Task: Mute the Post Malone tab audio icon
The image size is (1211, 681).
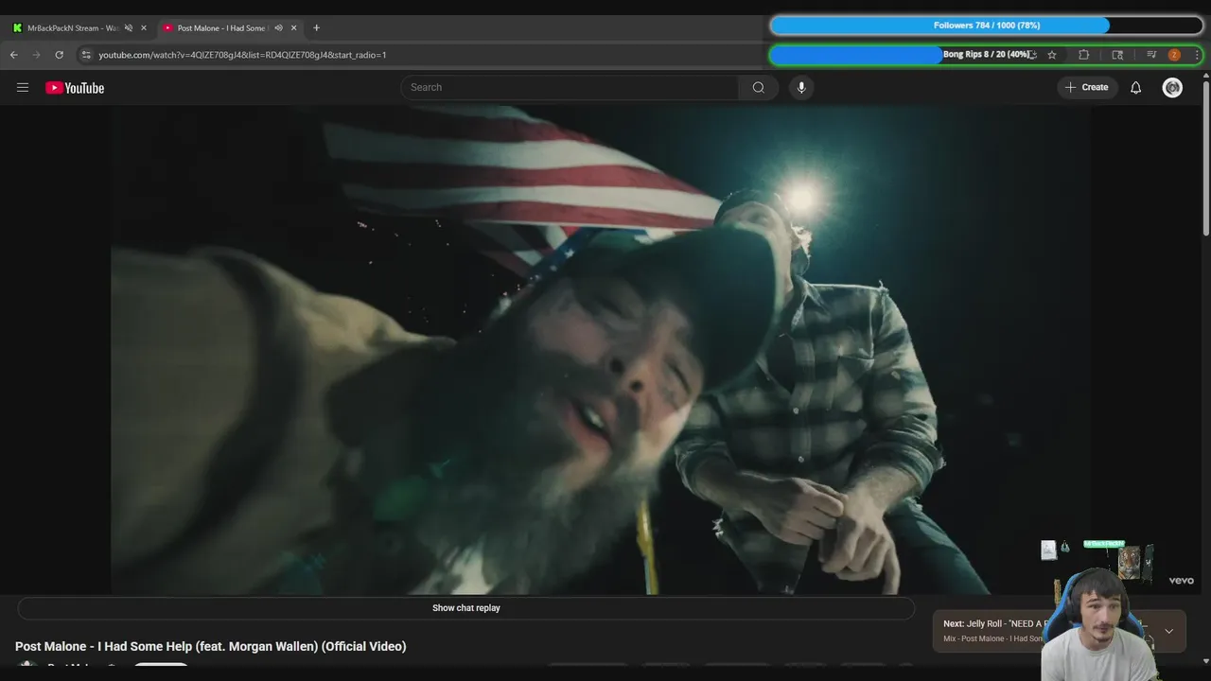Action: 278,28
